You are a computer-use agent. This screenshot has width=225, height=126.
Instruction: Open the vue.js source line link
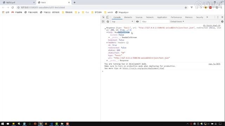tap(214, 64)
